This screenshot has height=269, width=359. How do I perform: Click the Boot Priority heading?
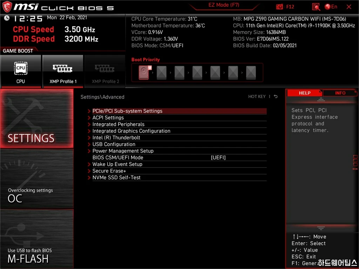[145, 60]
